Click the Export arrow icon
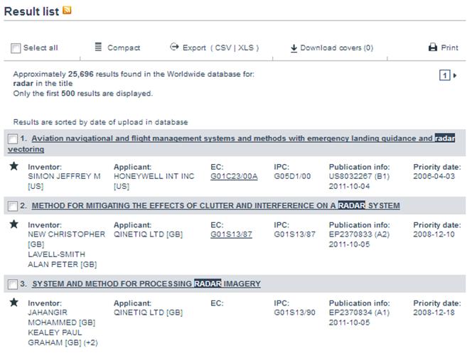The image size is (472, 353). pos(174,47)
